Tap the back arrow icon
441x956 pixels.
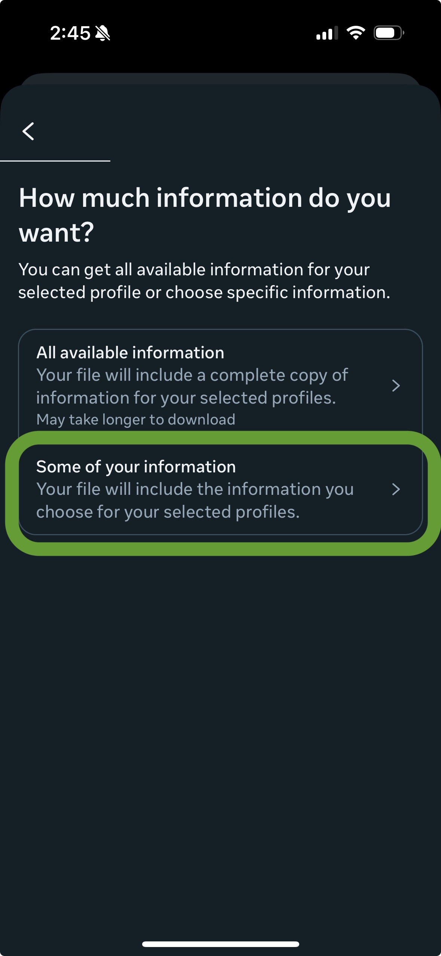click(28, 131)
